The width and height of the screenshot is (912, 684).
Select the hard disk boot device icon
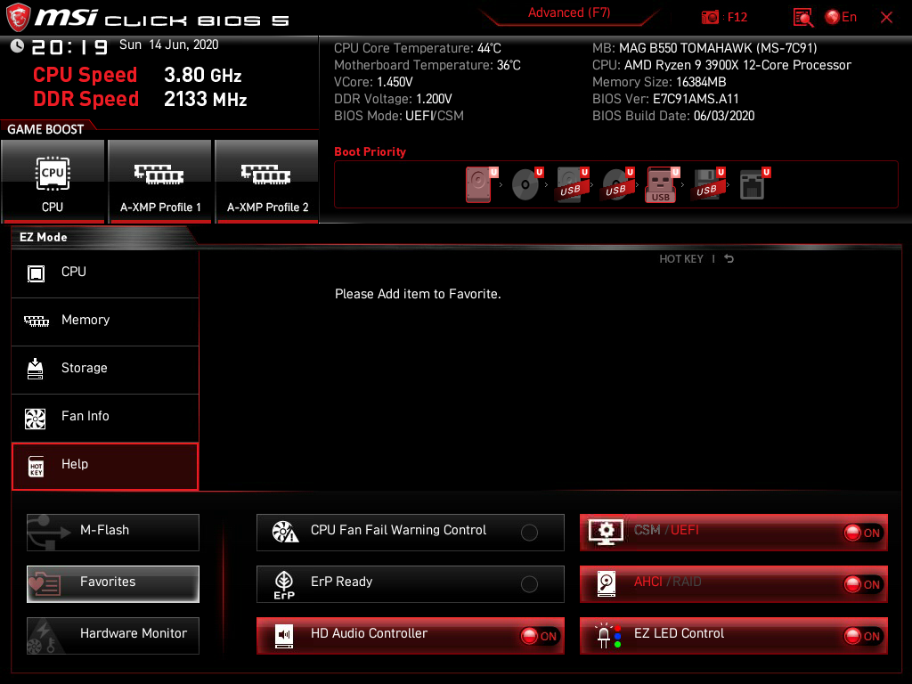(478, 184)
